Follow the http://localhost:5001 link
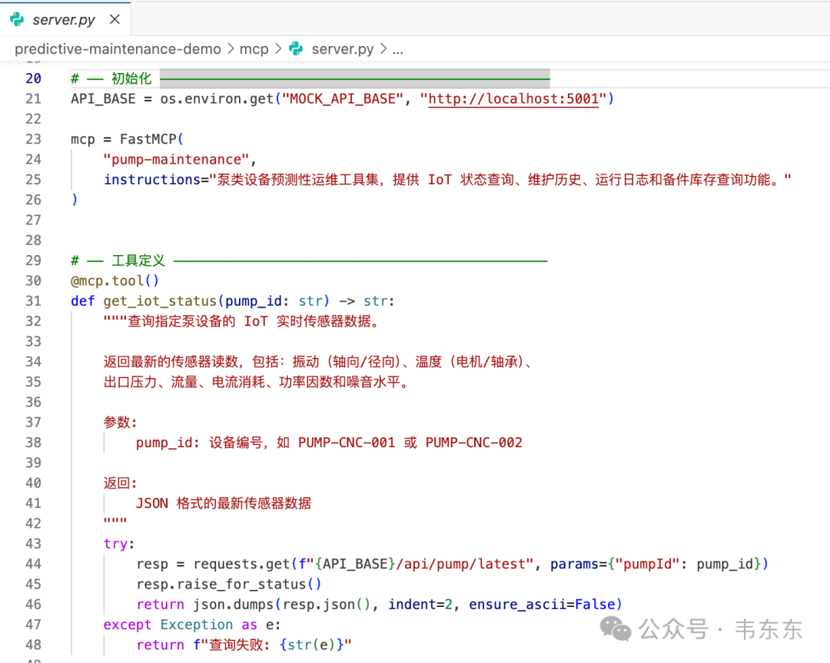Screen dimensions: 830x663 [x=513, y=99]
